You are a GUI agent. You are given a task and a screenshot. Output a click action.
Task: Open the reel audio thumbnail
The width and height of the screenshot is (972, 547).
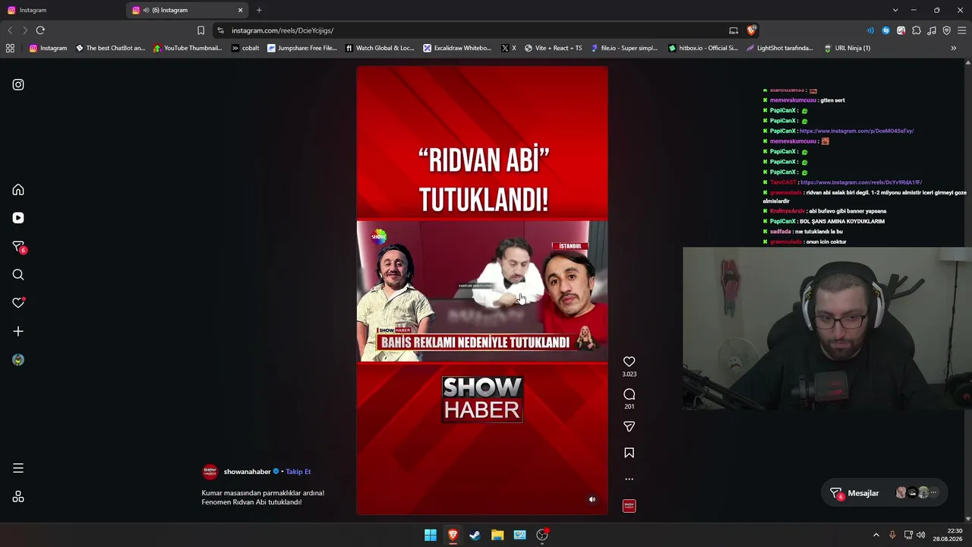coord(629,506)
